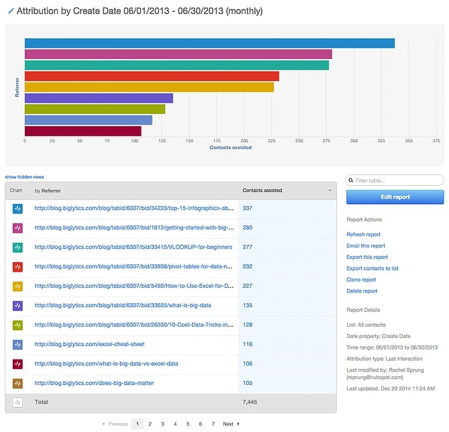Screen dimensions: 449x432
Task: Click the green chart icon for 10-Cool-Data-Tricks row
Action: (x=18, y=325)
